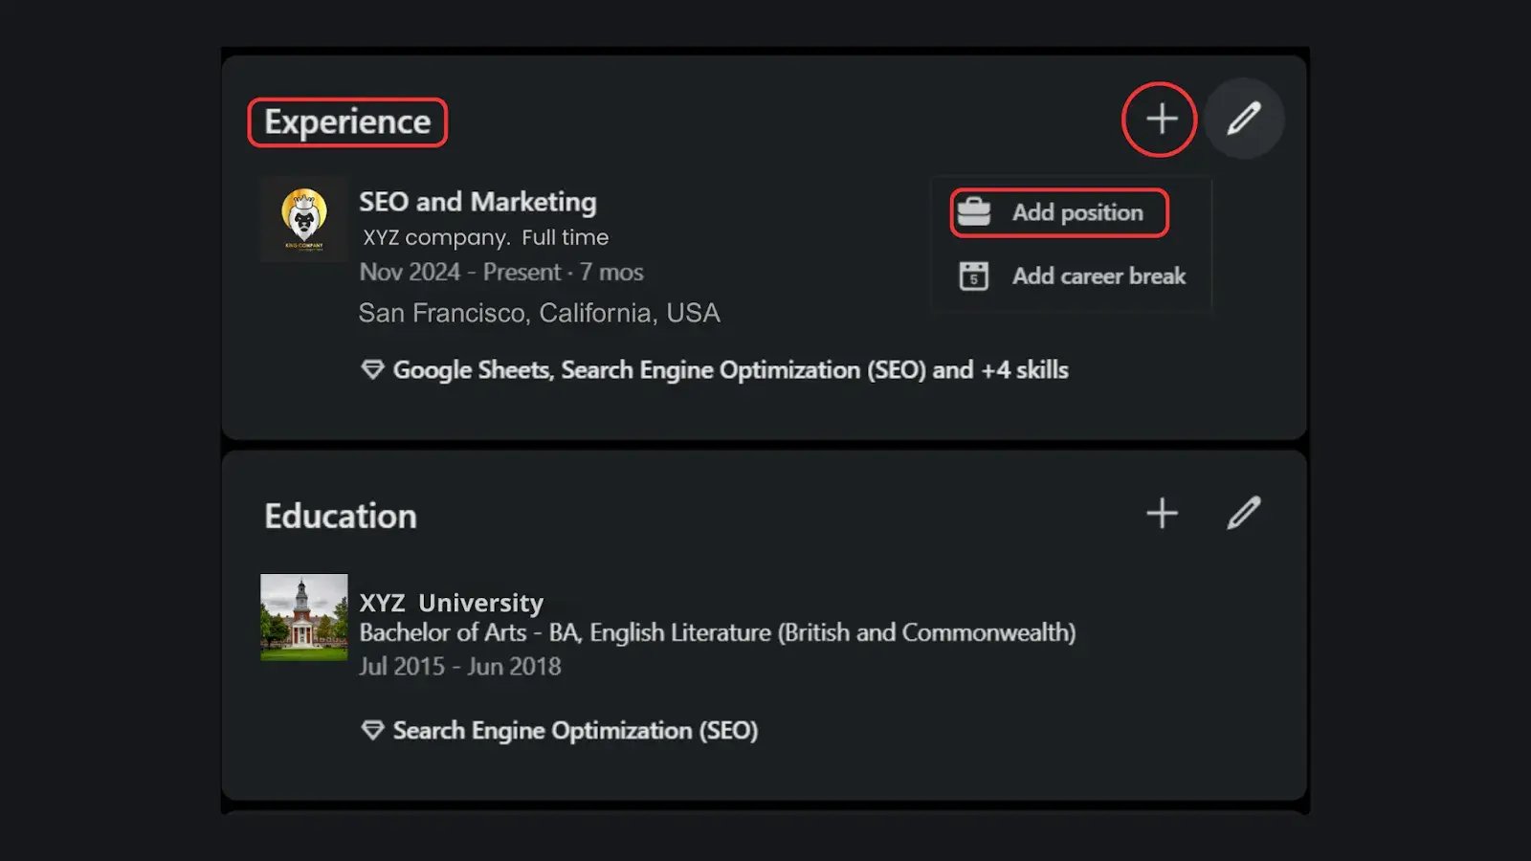The width and height of the screenshot is (1531, 861).
Task: Click the pencil edit icon for Education
Action: pyautogui.click(x=1244, y=514)
